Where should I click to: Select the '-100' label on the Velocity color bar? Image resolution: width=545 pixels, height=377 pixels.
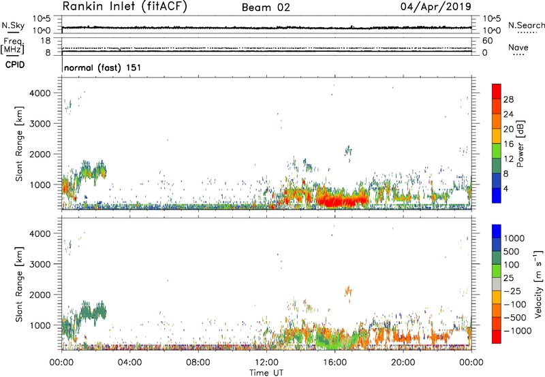tap(515, 304)
